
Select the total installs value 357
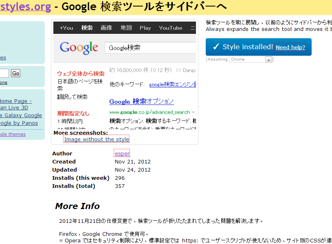click(120, 186)
